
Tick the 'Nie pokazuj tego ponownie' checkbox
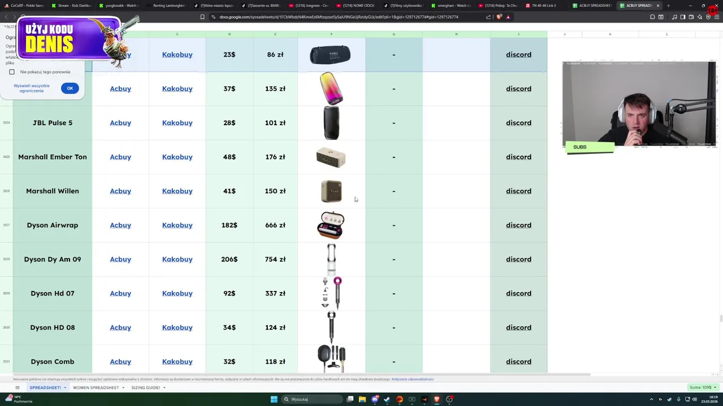point(12,72)
